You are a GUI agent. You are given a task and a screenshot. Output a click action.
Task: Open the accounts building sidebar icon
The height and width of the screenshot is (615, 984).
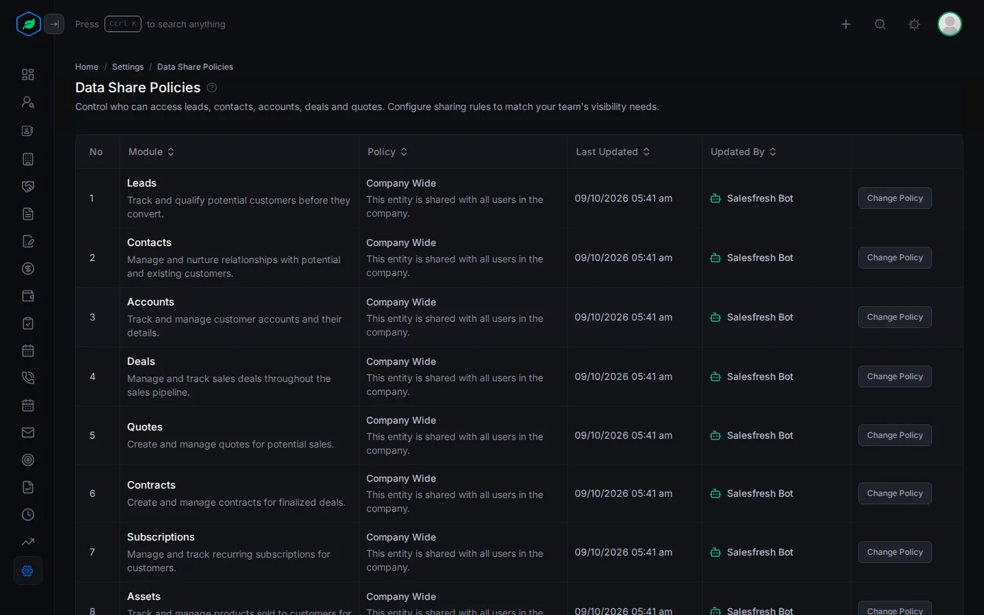pyautogui.click(x=28, y=159)
